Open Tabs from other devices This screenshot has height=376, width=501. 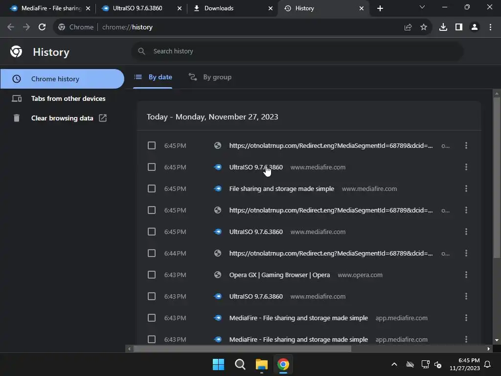click(62, 98)
